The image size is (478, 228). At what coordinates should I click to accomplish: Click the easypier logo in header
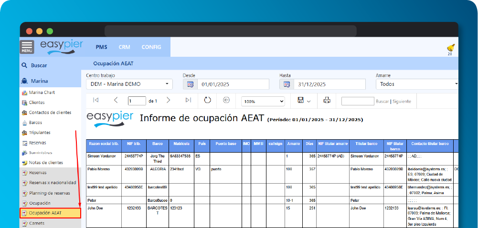pos(62,47)
